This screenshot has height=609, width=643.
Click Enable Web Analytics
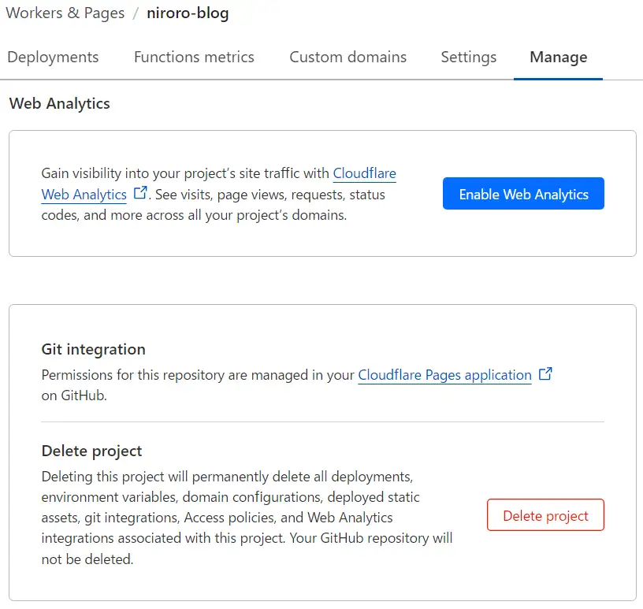coord(523,193)
